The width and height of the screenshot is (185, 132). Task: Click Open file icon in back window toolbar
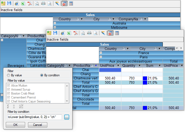[3, 3]
